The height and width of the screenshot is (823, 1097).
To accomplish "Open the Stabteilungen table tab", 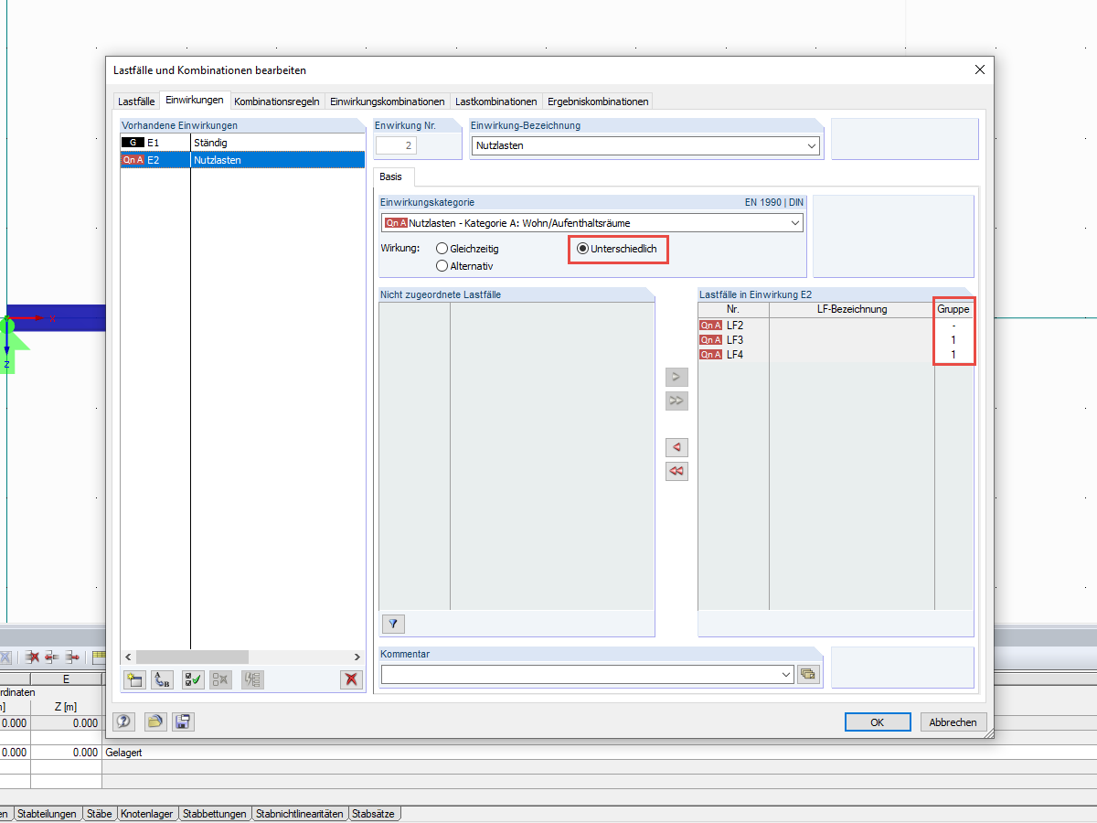I will pos(47,814).
